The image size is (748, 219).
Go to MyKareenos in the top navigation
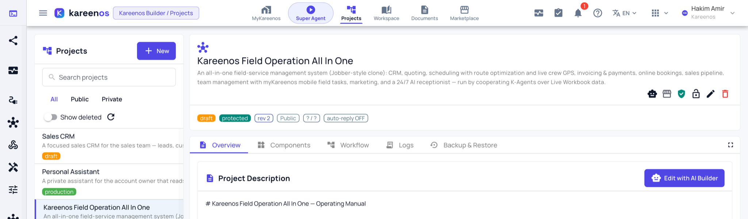tap(266, 13)
